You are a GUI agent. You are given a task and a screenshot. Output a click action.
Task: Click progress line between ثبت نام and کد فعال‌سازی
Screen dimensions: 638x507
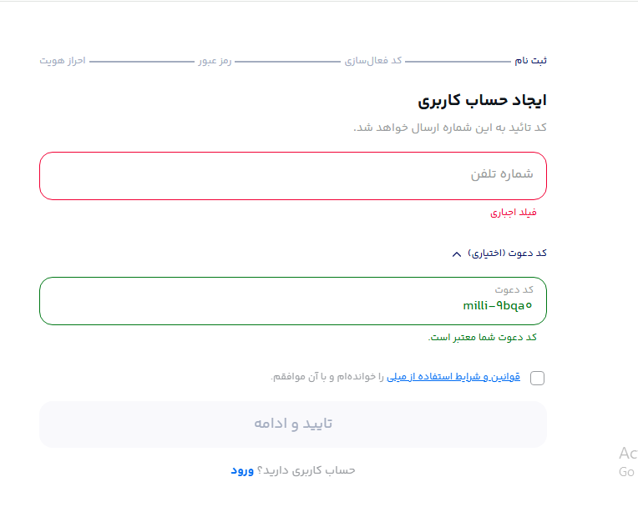coord(457,62)
